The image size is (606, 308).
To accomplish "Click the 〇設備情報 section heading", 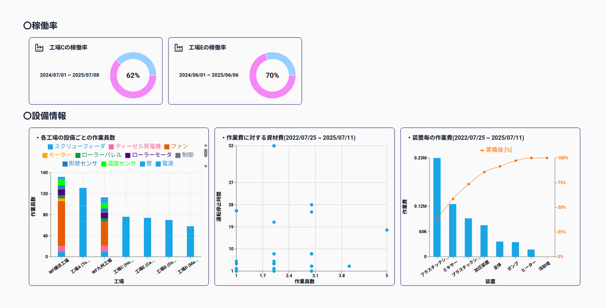I will click(x=45, y=116).
